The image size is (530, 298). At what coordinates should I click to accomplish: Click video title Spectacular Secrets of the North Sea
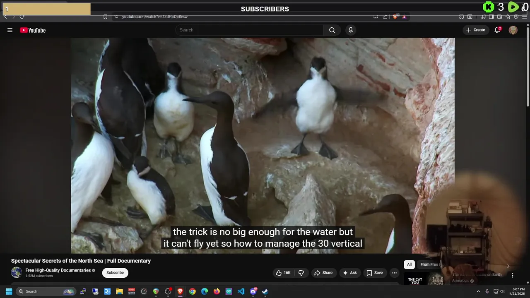(81, 261)
